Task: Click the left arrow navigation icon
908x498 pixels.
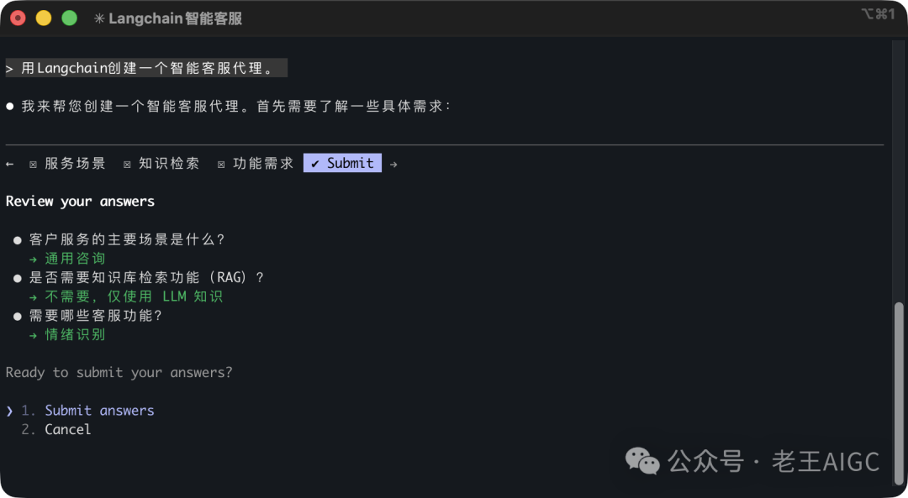Action: pos(9,163)
